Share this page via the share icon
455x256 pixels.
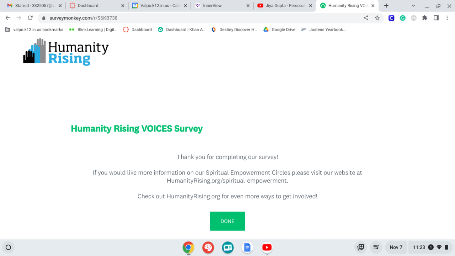click(x=366, y=18)
